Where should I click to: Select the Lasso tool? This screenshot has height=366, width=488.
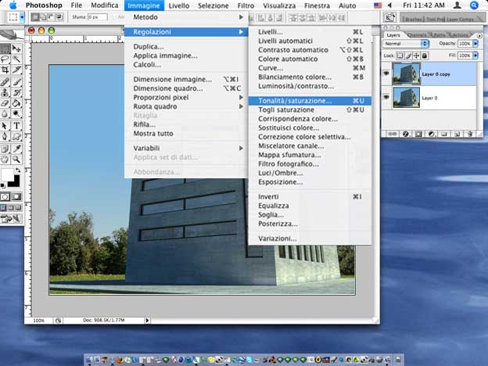(x=6, y=59)
